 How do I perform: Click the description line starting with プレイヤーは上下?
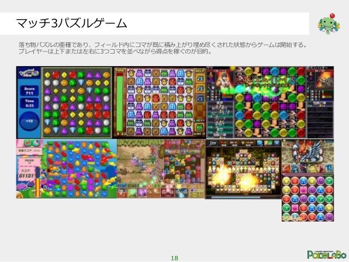pos(115,51)
